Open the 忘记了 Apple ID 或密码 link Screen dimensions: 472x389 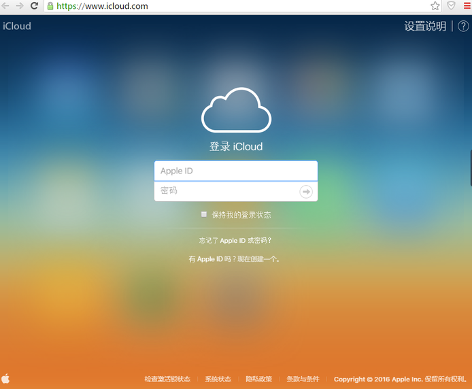point(235,241)
